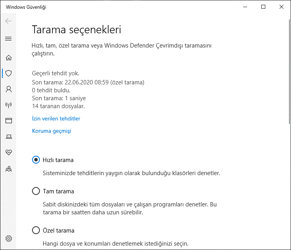Open Family options people icon
Screen dimensions: 291x250
(x=8, y=169)
